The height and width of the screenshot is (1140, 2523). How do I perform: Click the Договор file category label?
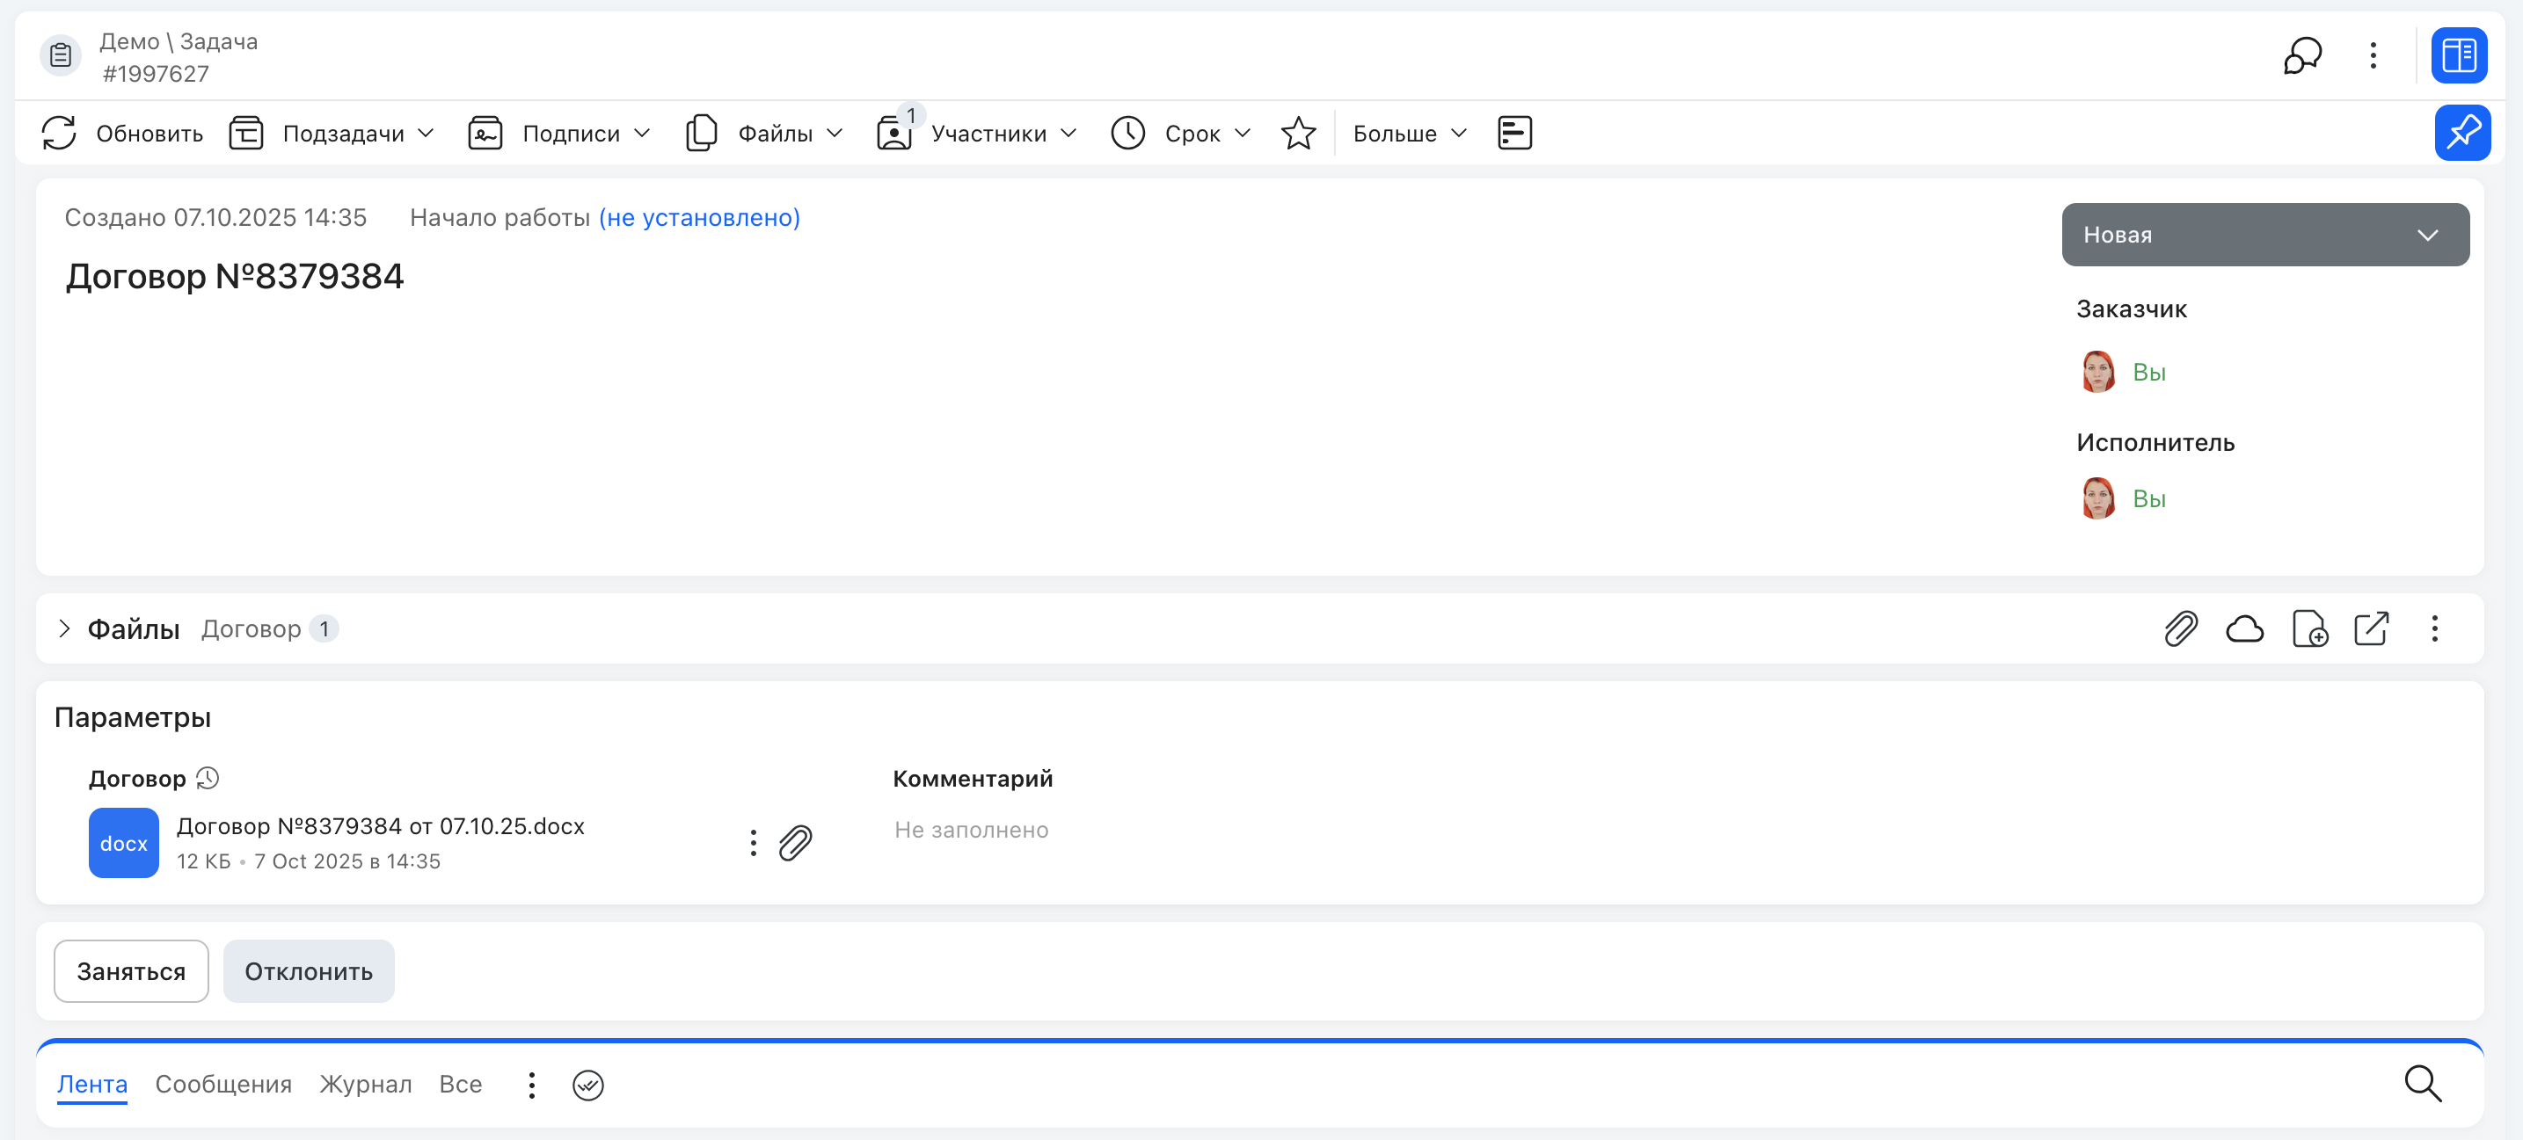[251, 629]
